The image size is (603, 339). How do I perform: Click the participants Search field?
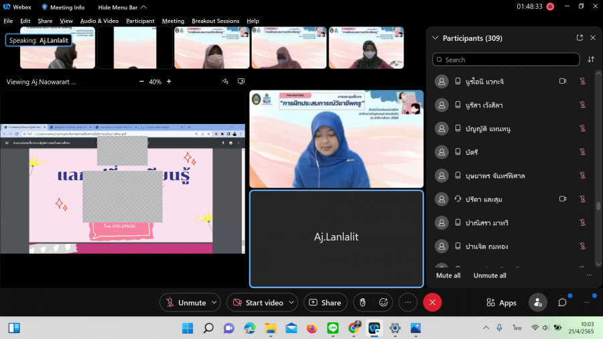tap(506, 60)
